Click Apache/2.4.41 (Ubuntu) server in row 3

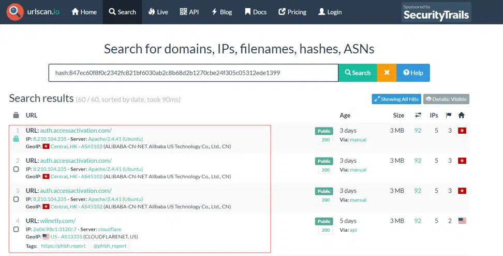(115, 200)
